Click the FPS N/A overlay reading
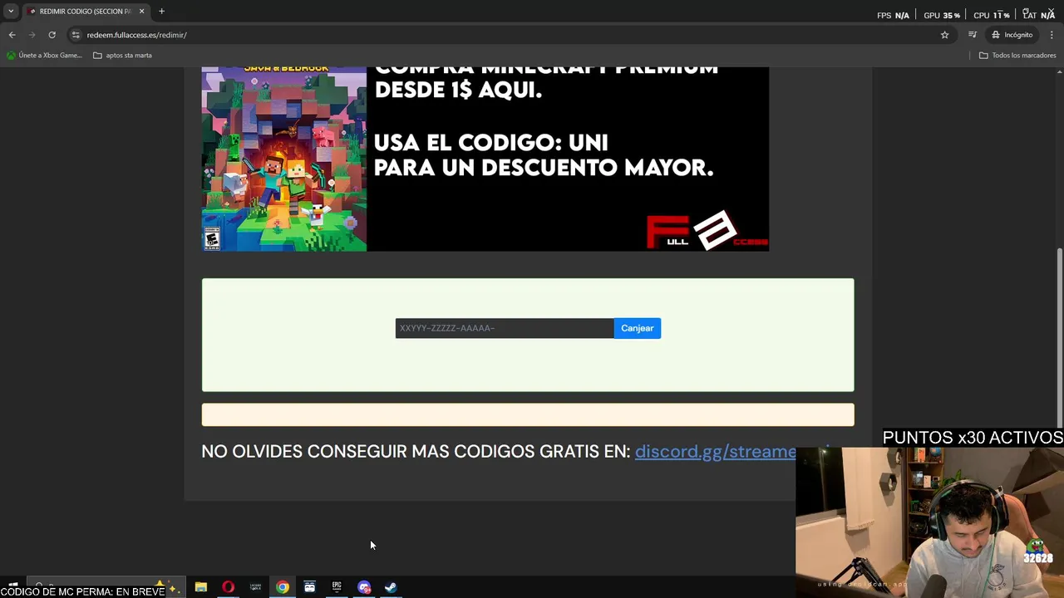 (x=894, y=15)
